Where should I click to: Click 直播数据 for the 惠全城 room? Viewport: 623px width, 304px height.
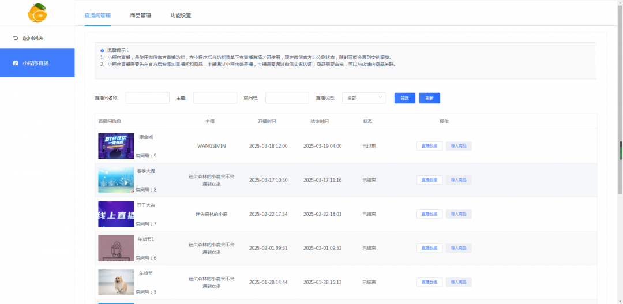[x=429, y=146]
